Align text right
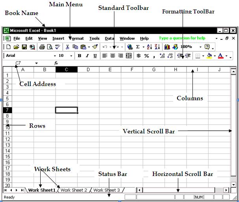This screenshot has height=202, width=239. point(121,56)
